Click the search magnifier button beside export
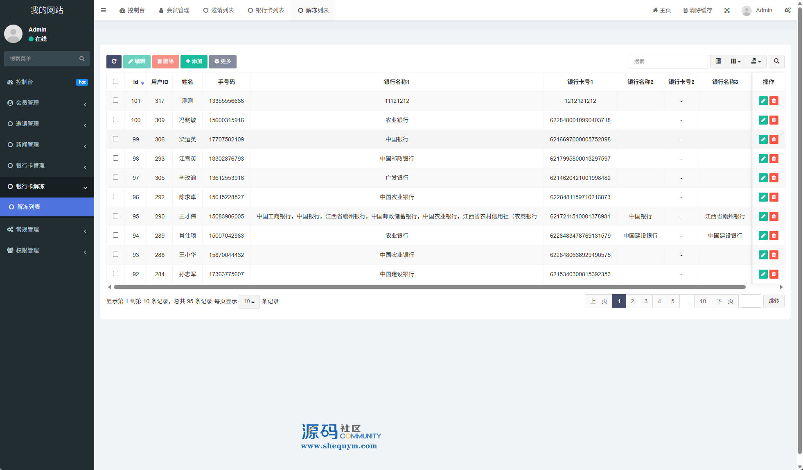 click(776, 61)
